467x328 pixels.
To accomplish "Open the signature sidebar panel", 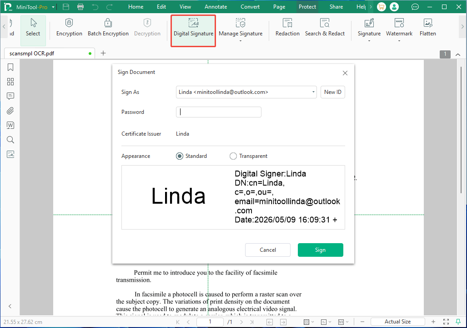I will [x=10, y=154].
